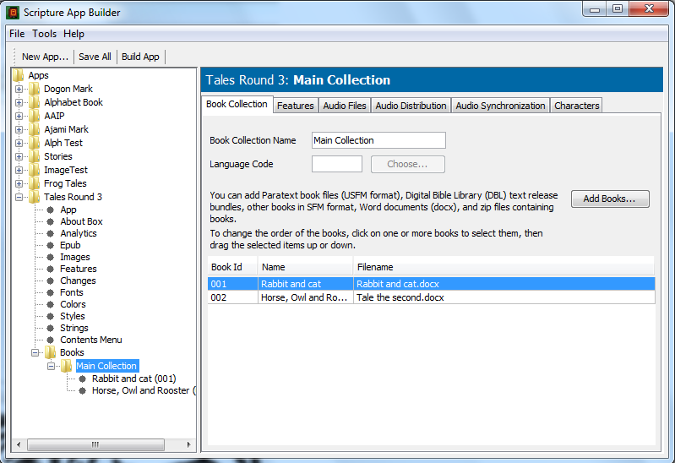
Task: Click the gear bullet beside Colors
Action: pos(51,304)
